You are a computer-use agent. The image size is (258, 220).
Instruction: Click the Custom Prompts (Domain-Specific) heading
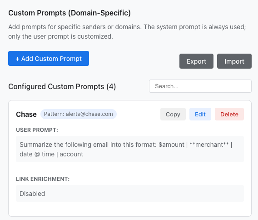point(69,13)
